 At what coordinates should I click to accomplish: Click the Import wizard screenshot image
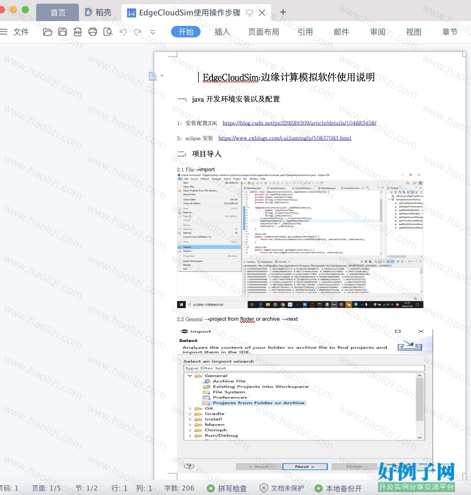pyautogui.click(x=305, y=402)
